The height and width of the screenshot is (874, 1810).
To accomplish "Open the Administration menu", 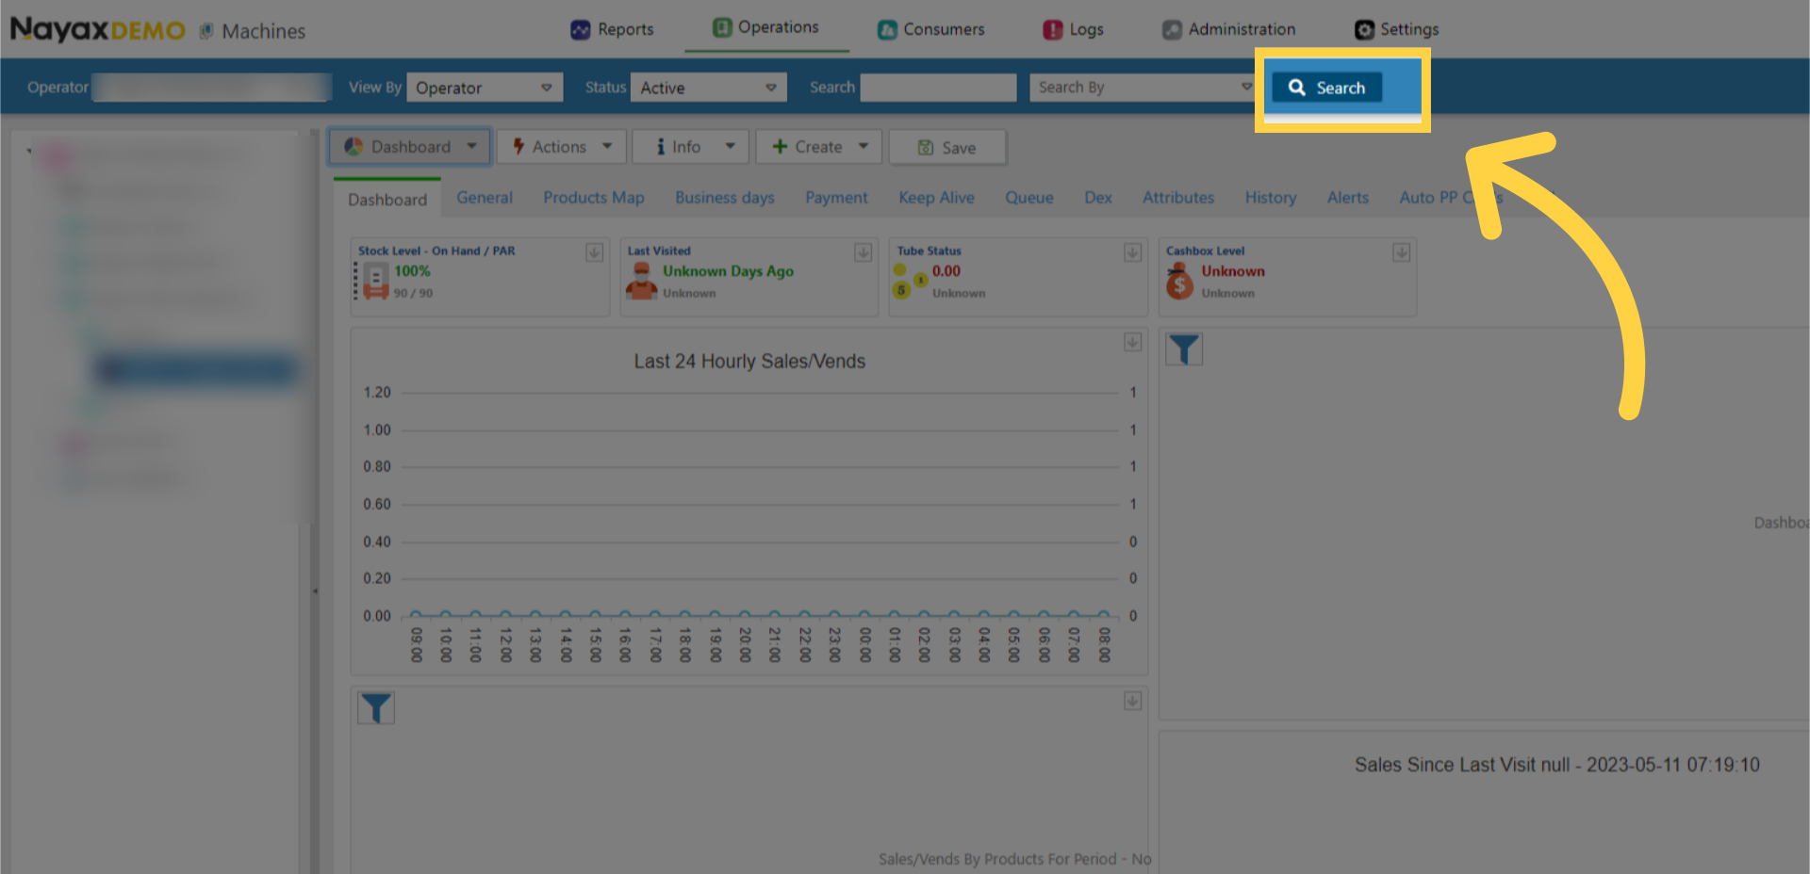I will tap(1228, 29).
